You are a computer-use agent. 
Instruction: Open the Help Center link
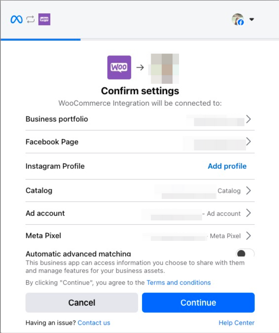pyautogui.click(x=237, y=323)
